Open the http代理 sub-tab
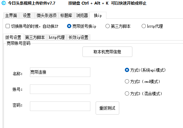Screen dimensions: 183x128 57,37
